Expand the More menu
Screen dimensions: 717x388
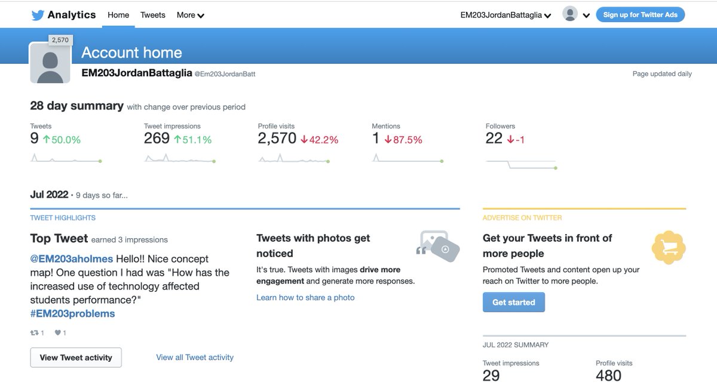(x=191, y=15)
